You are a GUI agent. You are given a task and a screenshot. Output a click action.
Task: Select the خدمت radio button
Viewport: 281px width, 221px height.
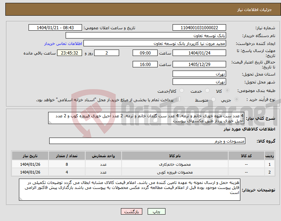(x=207, y=91)
